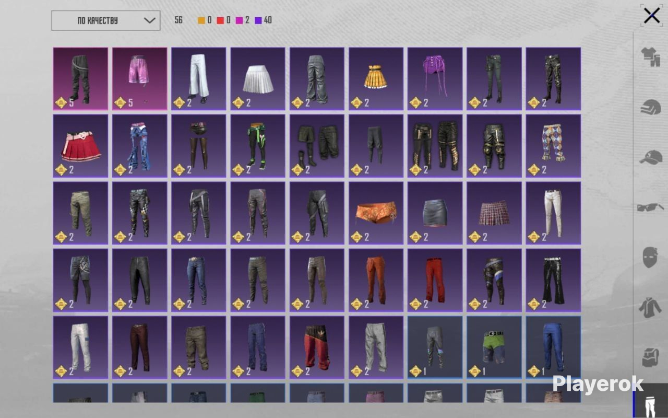The height and width of the screenshot is (418, 668).
Task: Pick the maroon slim pants
Action: tap(140, 347)
